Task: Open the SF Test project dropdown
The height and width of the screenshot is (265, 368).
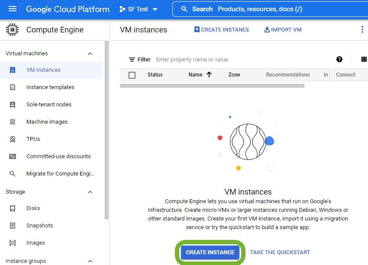Action: (138, 9)
